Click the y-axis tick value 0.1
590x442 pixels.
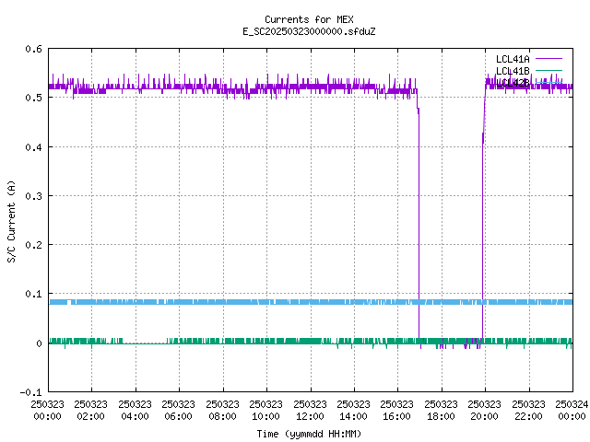click(33, 294)
